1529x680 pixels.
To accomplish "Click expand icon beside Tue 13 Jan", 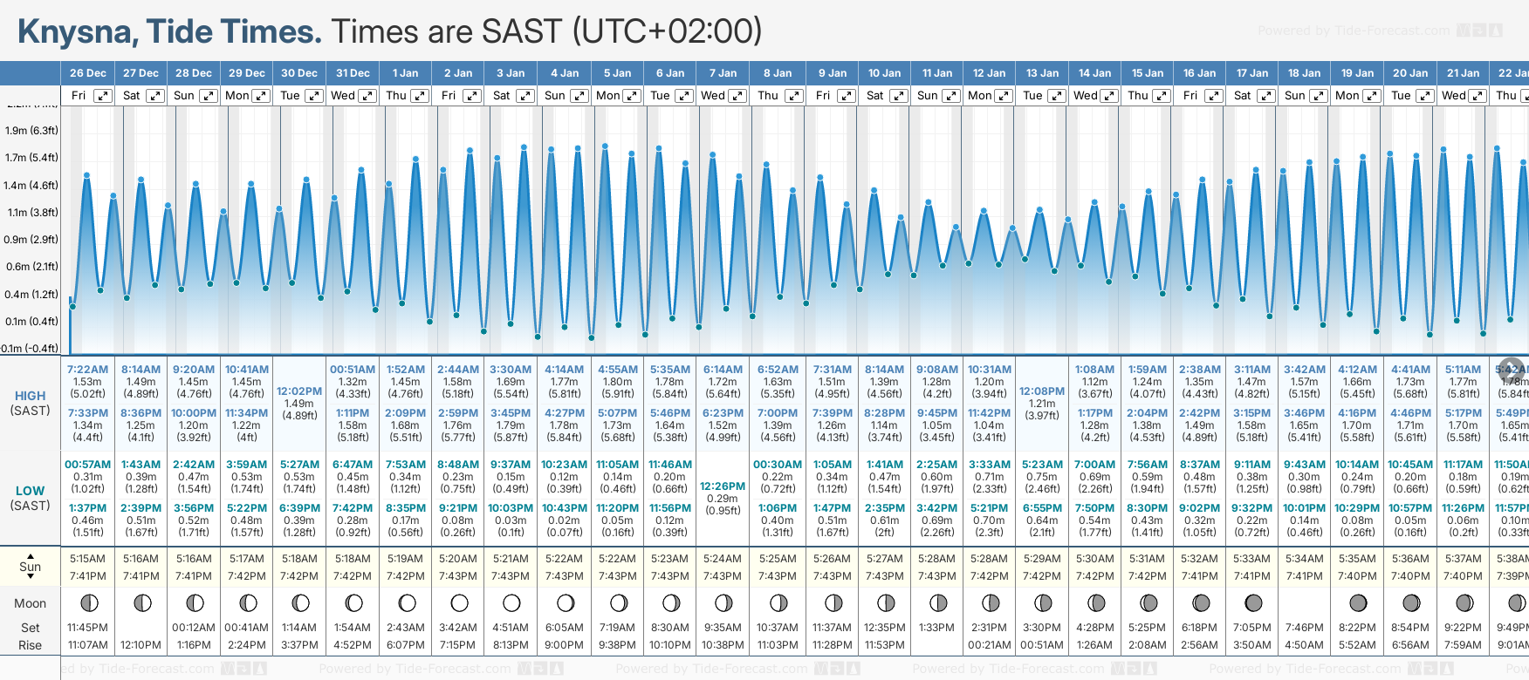I will click(x=1056, y=96).
